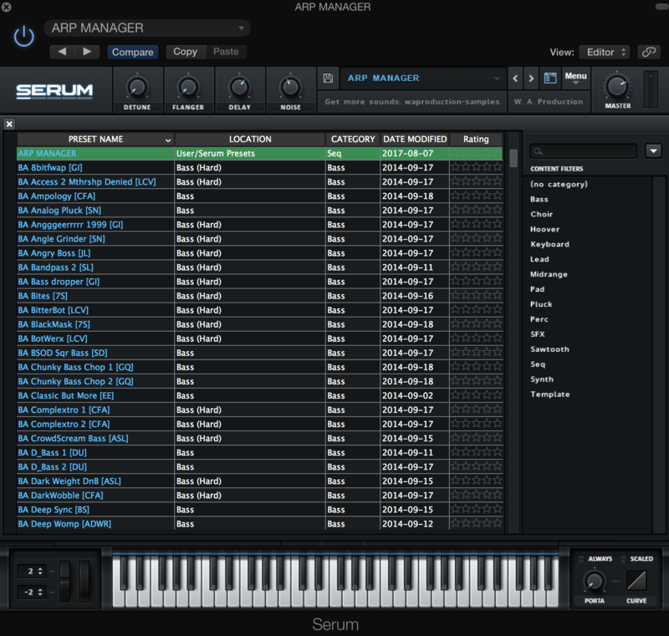The image size is (669, 636).
Task: Click the save preset floppy disk icon
Action: 328,79
